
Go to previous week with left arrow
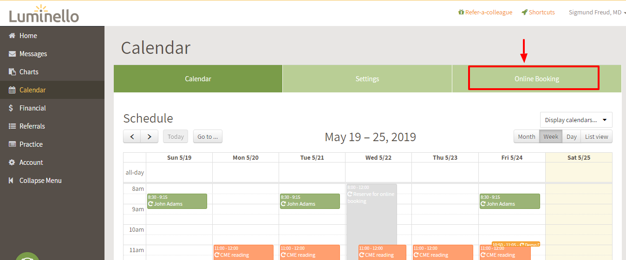point(132,136)
